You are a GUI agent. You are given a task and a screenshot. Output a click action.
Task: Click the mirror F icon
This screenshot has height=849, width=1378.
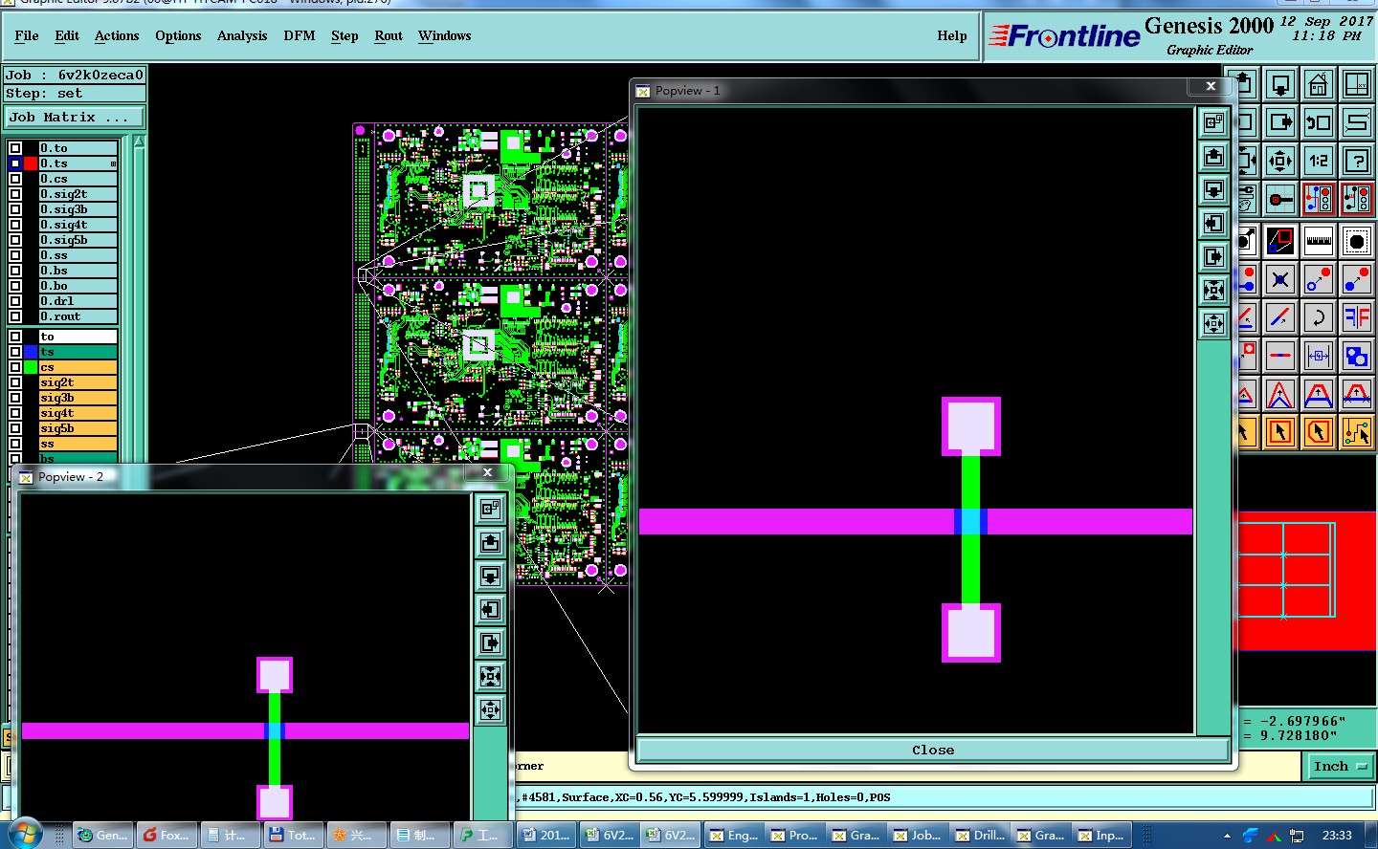[x=1357, y=317]
